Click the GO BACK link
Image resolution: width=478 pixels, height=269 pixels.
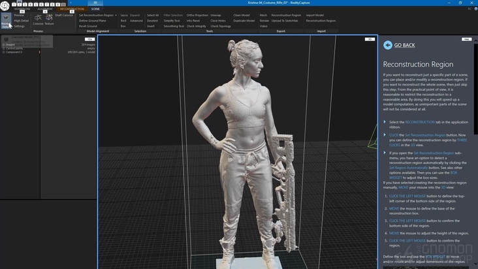[x=404, y=45]
